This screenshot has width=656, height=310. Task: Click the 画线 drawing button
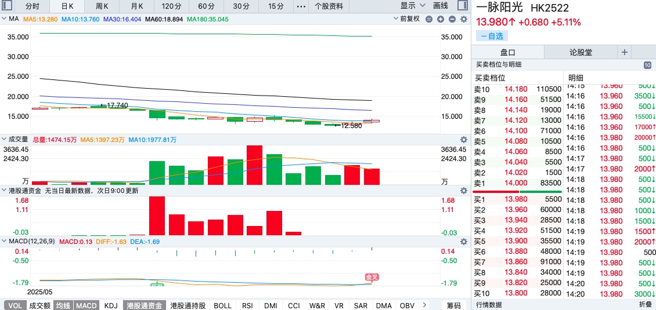(x=441, y=6)
